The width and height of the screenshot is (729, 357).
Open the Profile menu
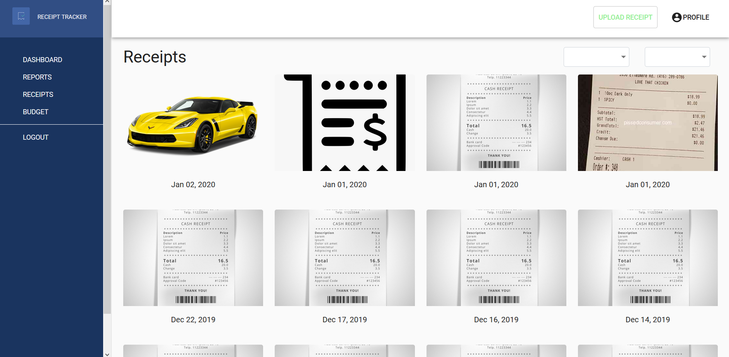pos(690,17)
